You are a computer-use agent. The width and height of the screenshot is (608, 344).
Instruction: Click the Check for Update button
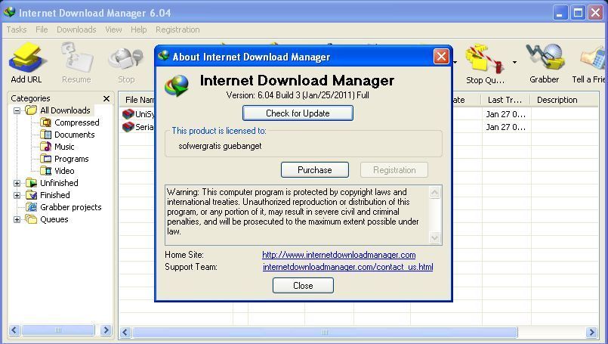[x=298, y=113]
